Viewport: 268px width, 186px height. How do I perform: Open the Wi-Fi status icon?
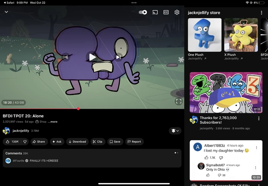coord(247,3)
